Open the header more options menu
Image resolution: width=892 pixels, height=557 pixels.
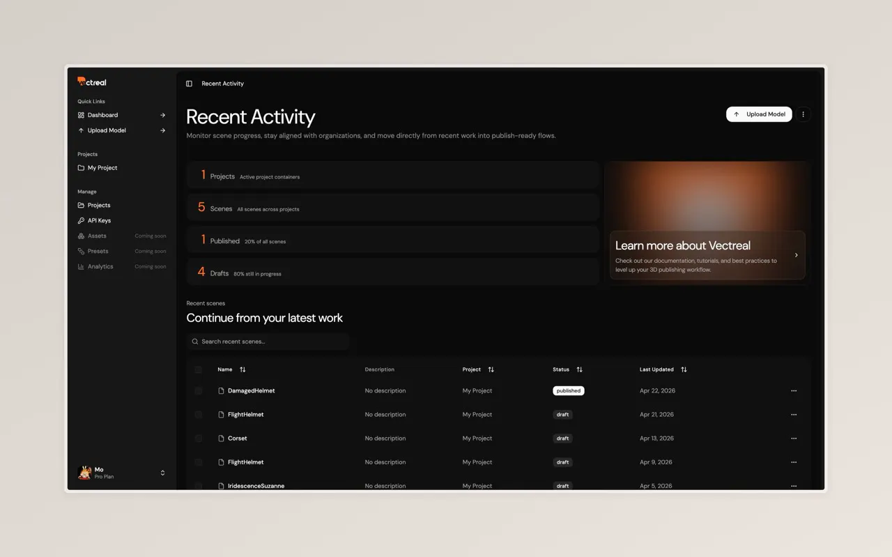pos(803,114)
